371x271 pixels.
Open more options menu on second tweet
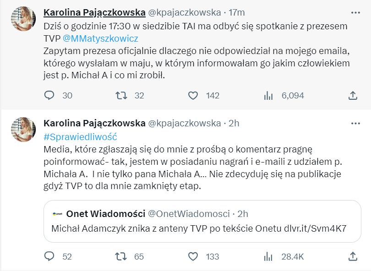[x=355, y=124]
